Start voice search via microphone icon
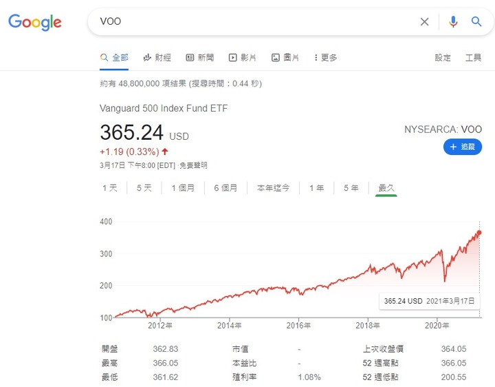 pyautogui.click(x=453, y=21)
